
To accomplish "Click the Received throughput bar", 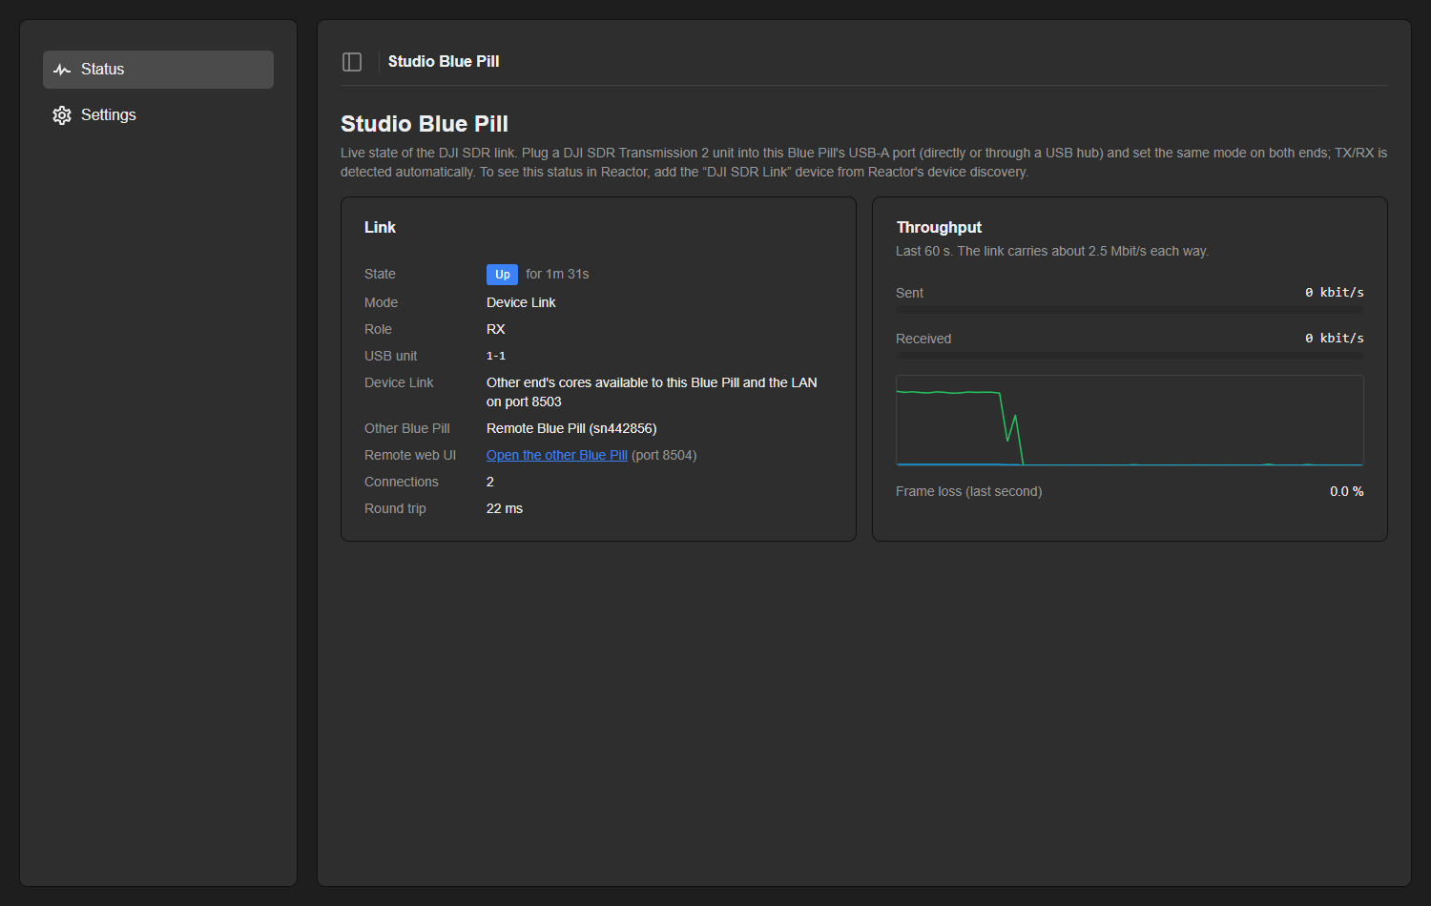I will pos(1130,356).
